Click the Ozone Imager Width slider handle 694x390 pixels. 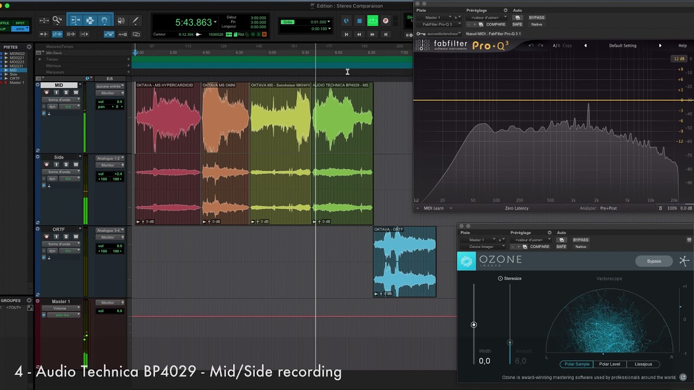tap(474, 325)
